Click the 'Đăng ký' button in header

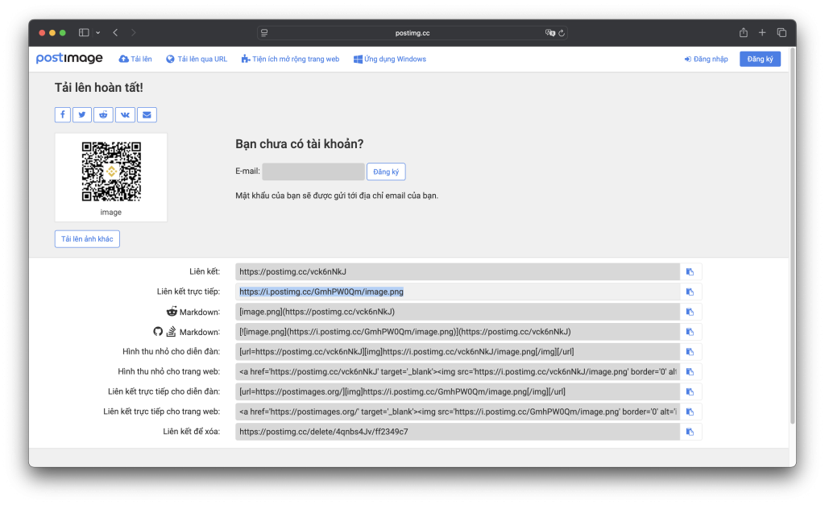coord(760,59)
